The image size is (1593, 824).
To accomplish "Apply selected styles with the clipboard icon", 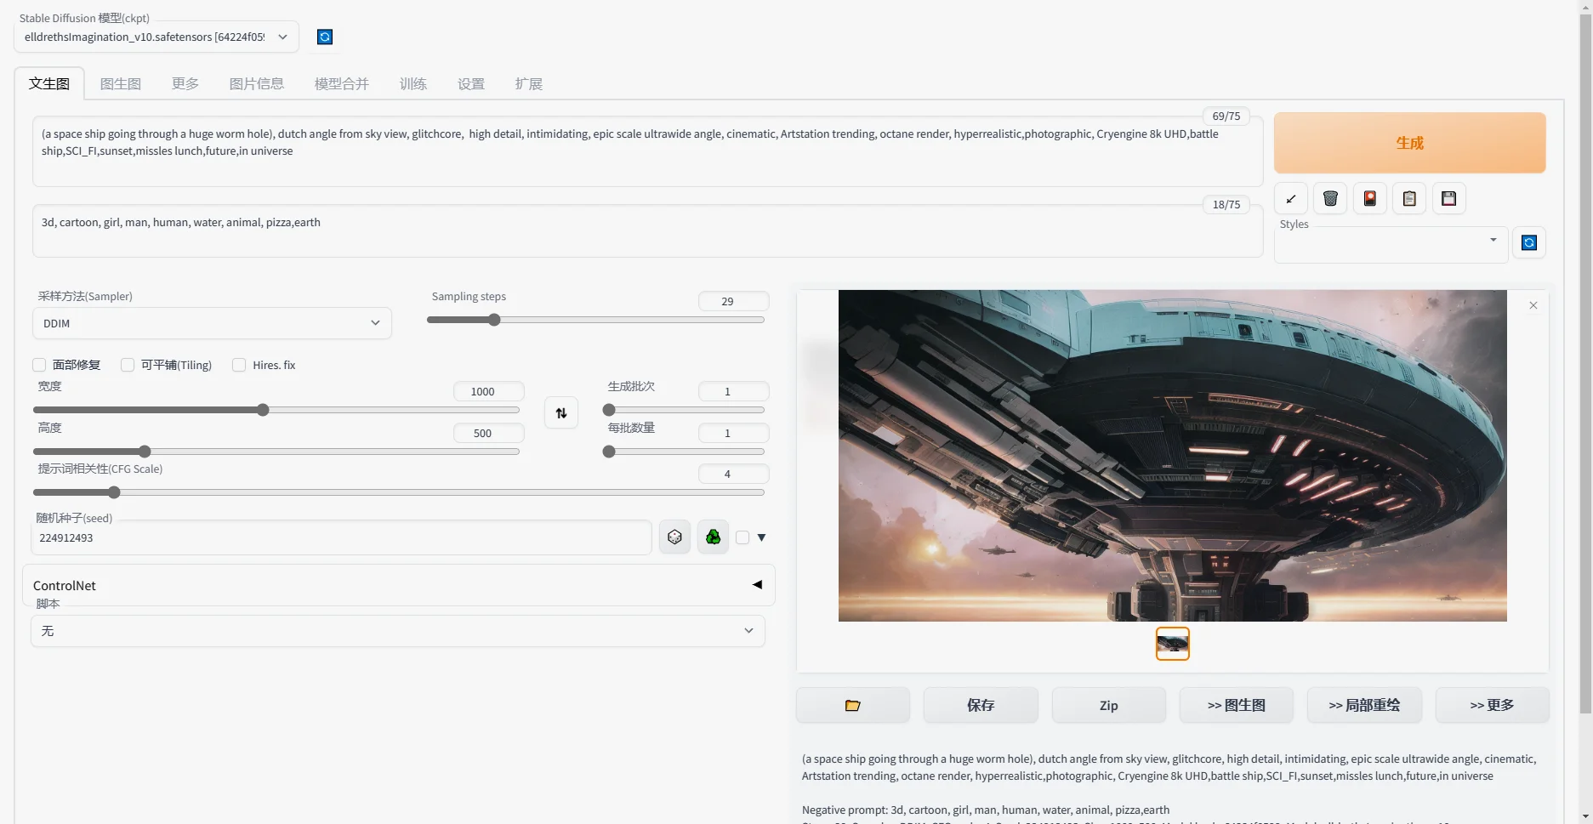I will tap(1409, 199).
